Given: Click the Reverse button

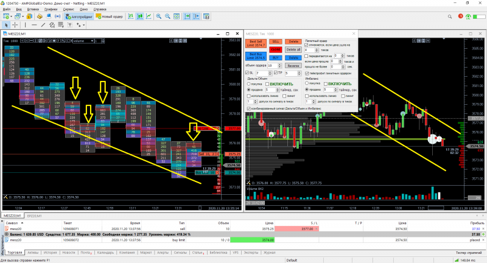Looking at the screenshot, I should (293, 66).
